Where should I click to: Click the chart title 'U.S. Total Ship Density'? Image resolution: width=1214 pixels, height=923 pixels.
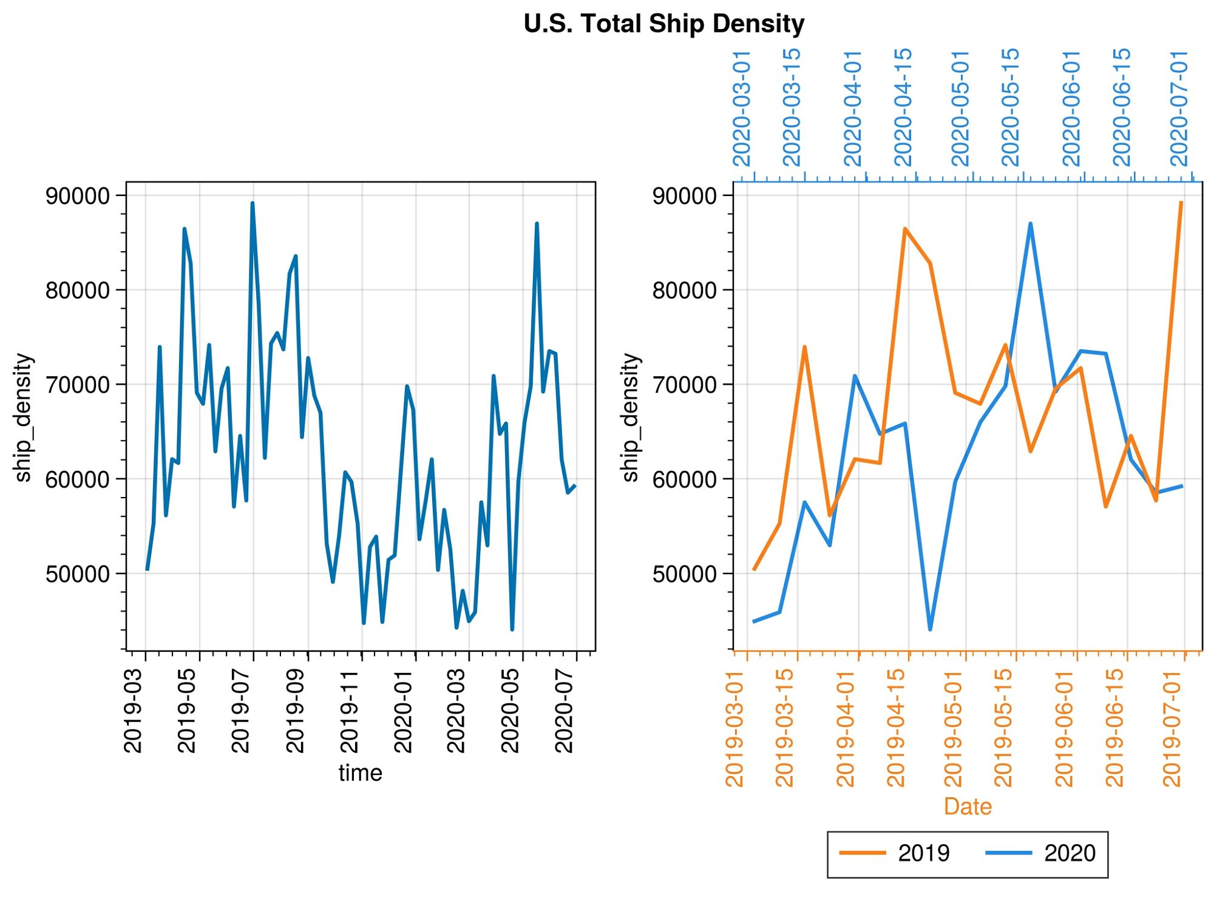click(663, 24)
